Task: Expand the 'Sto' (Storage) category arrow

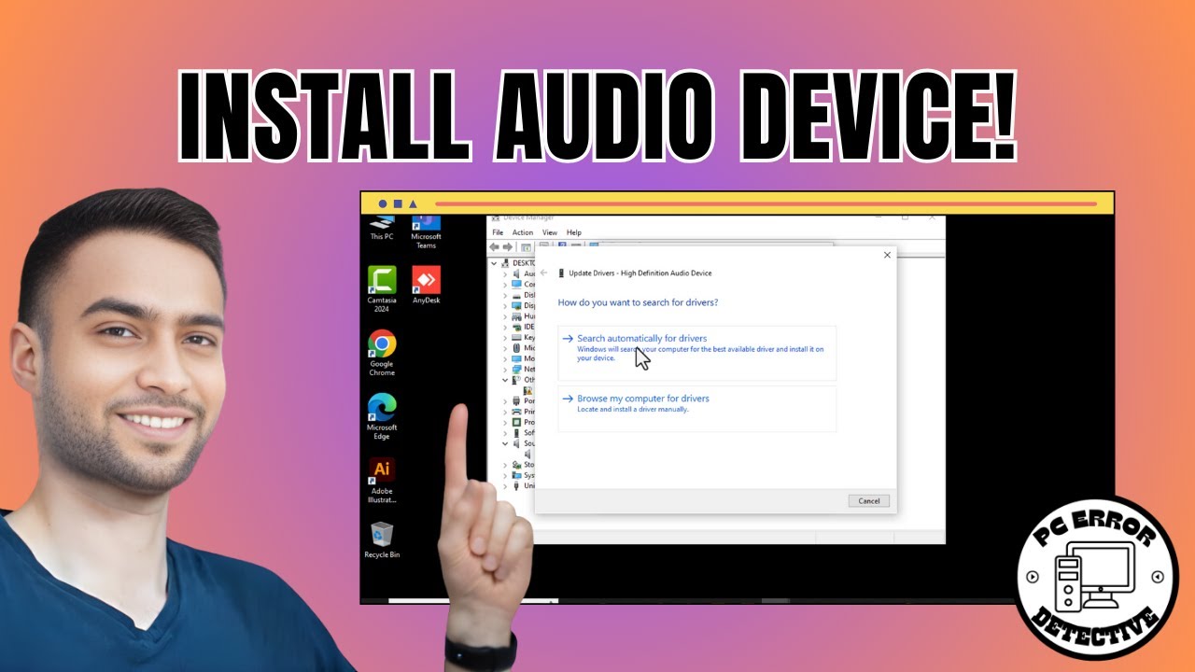Action: 506,464
